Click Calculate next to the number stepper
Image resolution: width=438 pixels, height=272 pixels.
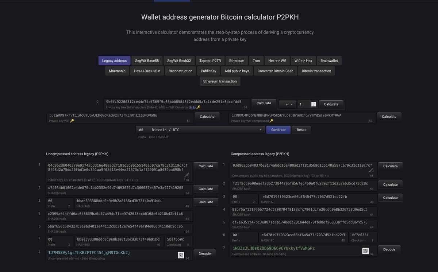pos(331,104)
